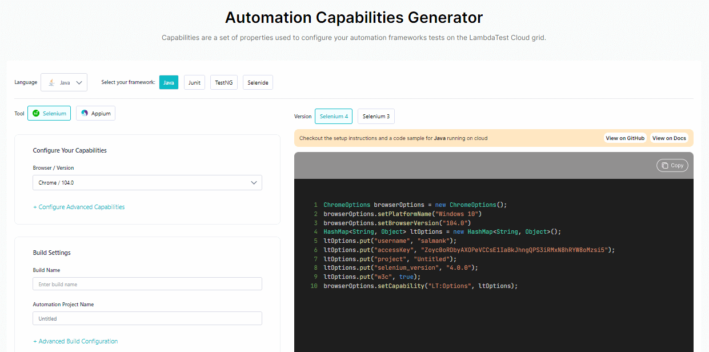Screen dimensions: 709x352
Task: Open the Language dropdown
Action: pyautogui.click(x=64, y=82)
